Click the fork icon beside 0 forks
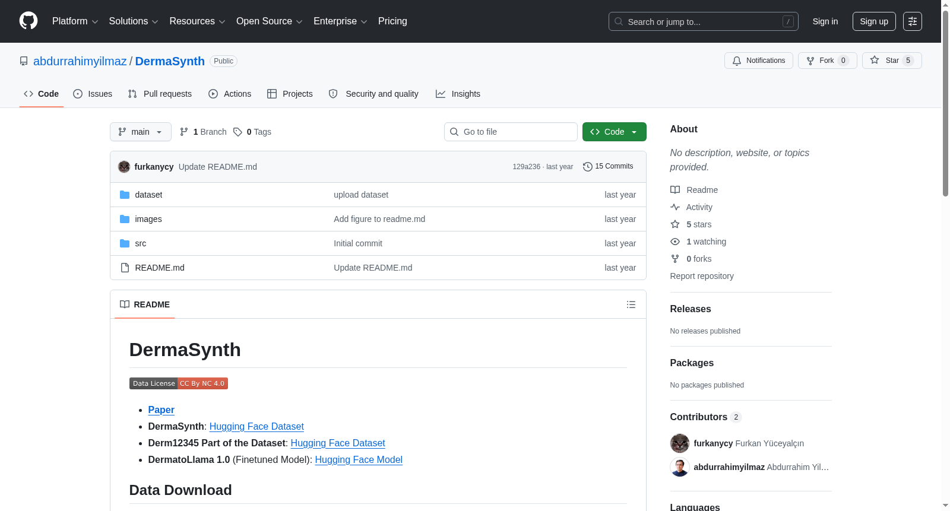 point(675,259)
